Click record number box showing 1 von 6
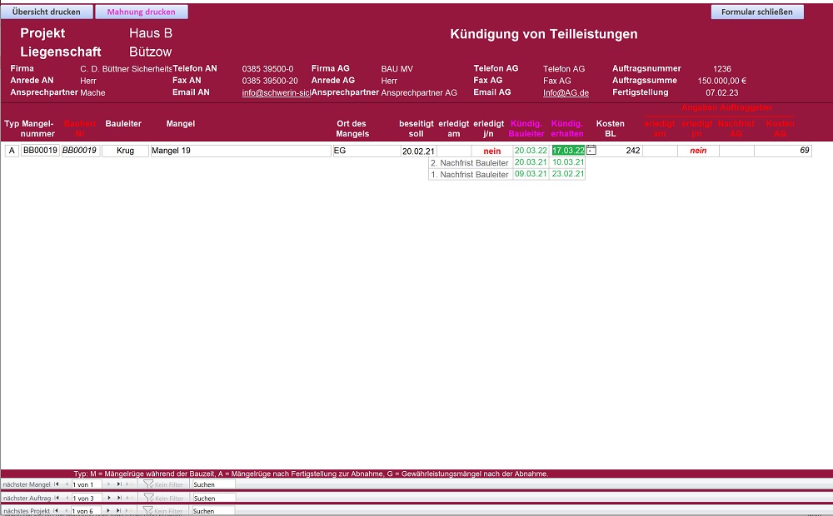This screenshot has height=516, width=833. pyautogui.click(x=86, y=511)
